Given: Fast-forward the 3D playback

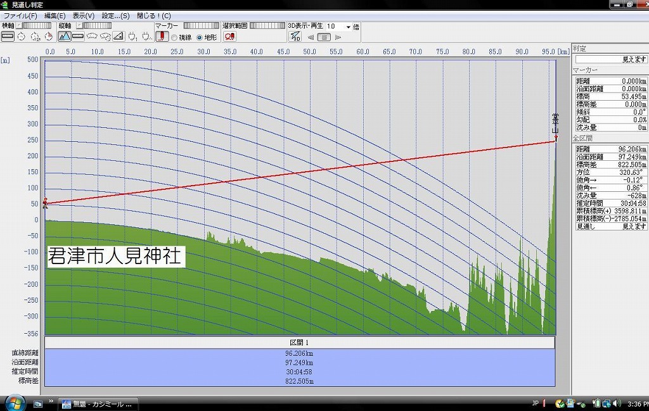Looking at the screenshot, I should pos(338,37).
